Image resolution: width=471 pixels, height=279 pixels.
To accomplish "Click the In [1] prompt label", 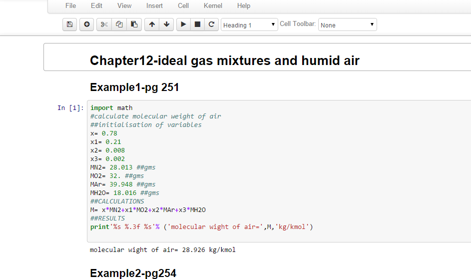I will click(70, 107).
